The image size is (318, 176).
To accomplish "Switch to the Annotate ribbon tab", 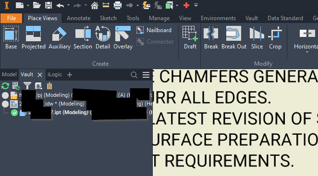I will [x=78, y=18].
